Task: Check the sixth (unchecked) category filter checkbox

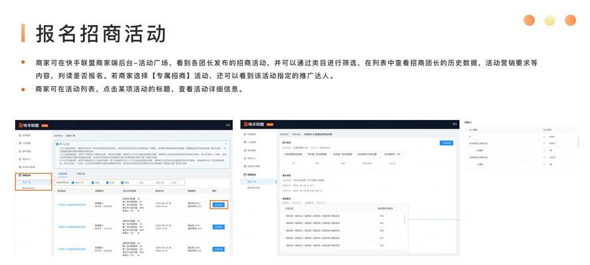Action: [153, 183]
